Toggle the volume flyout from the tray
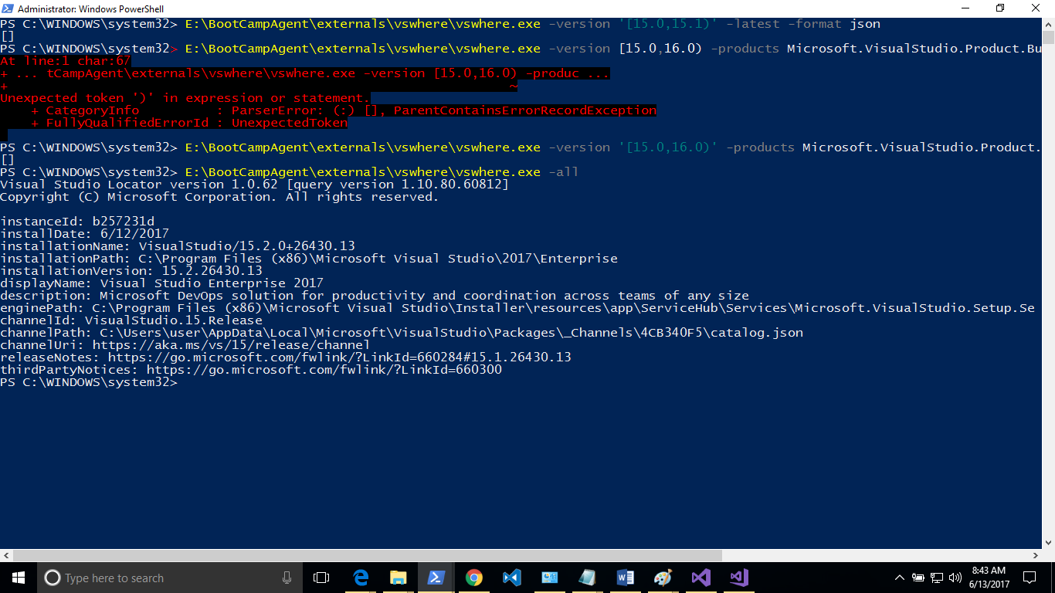The image size is (1055, 593). click(x=955, y=578)
